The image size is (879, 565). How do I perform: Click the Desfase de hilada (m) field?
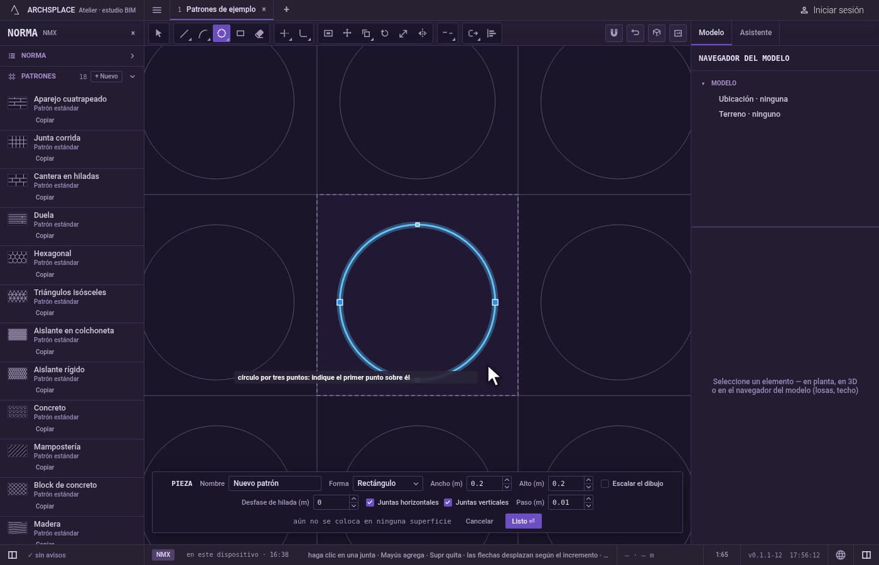point(331,502)
